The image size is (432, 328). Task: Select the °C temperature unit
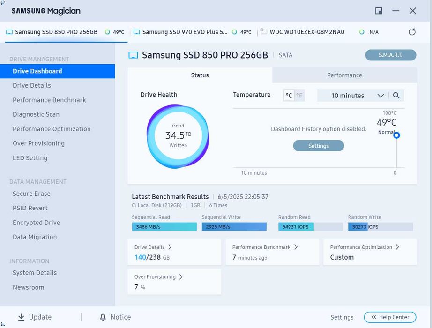coord(289,96)
